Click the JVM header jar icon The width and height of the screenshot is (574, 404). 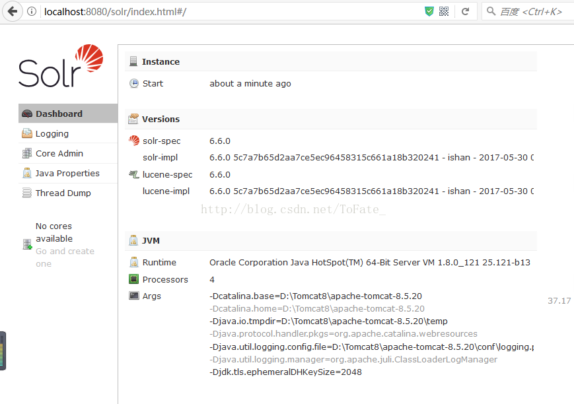[x=133, y=240]
